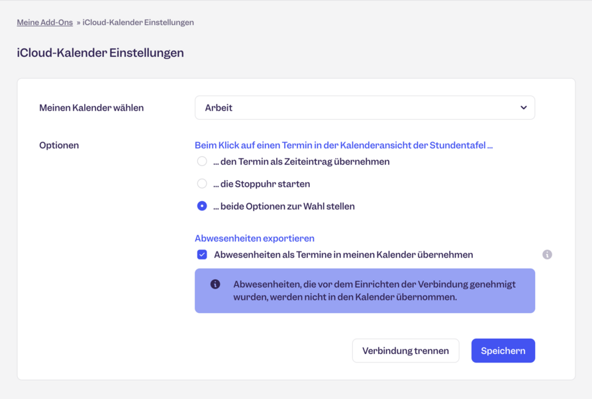Click the 'Abwesenheiten exportieren' heading
The width and height of the screenshot is (592, 399).
254,238
